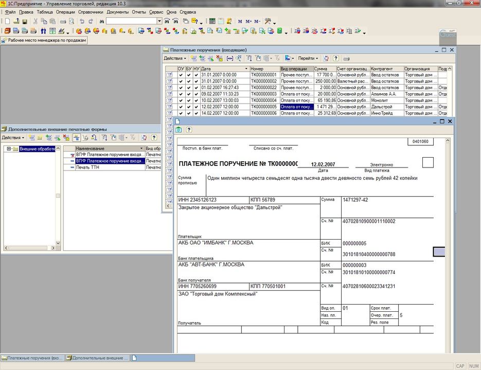Expand second toolbar overflow arrow at its end
This screenshot has width=481, height=370.
364,32
